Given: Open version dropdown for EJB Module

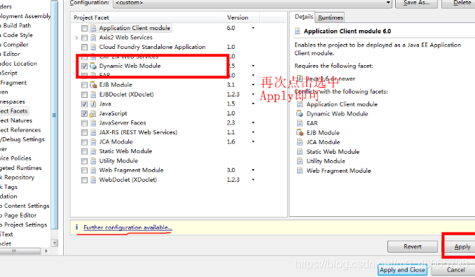Looking at the screenshot, I should pyautogui.click(x=253, y=85).
